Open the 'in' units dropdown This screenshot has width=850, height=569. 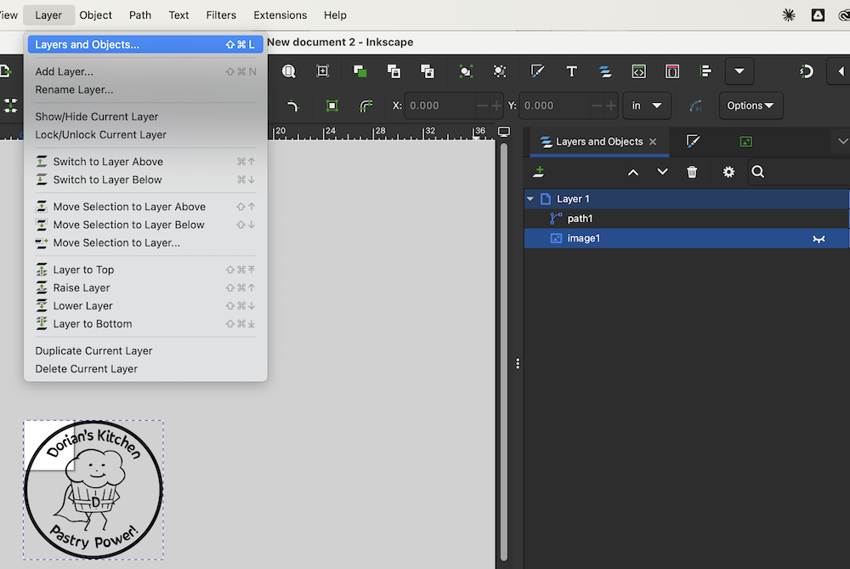click(x=647, y=105)
